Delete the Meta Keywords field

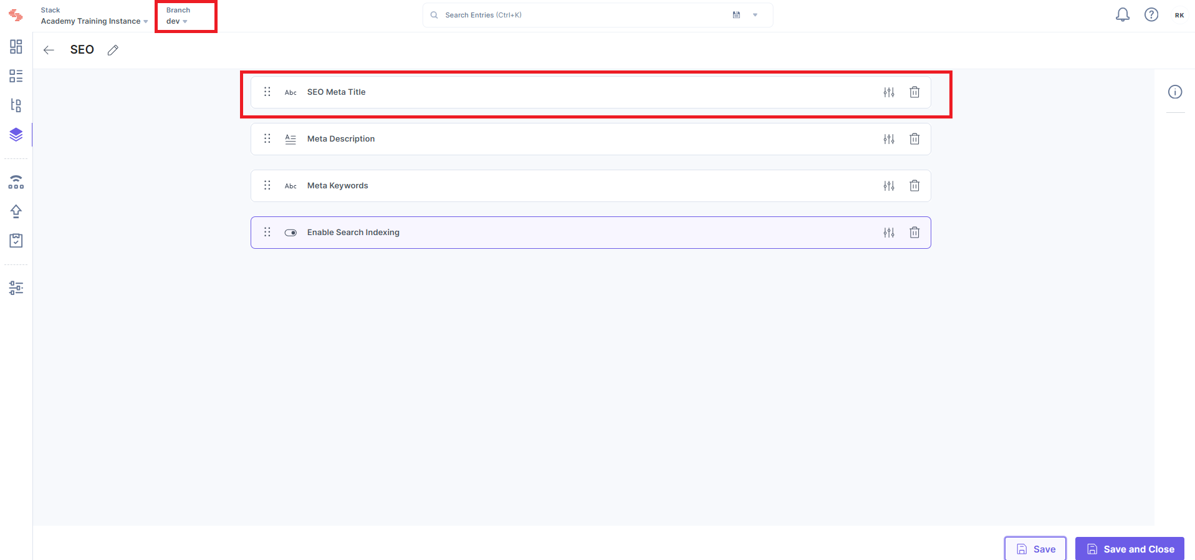click(914, 186)
